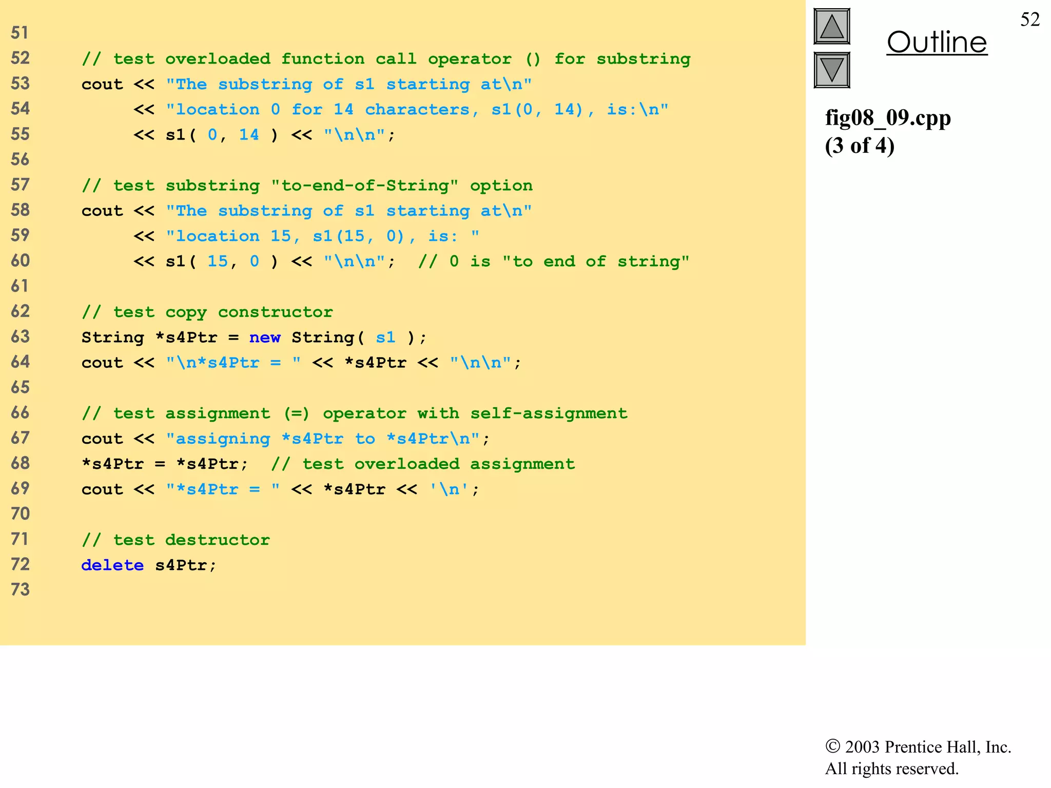Click the "new" keyword on line 63
This screenshot has width=1051, height=788.
click(265, 338)
